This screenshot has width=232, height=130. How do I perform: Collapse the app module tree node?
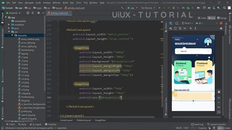[x=6, y=17]
